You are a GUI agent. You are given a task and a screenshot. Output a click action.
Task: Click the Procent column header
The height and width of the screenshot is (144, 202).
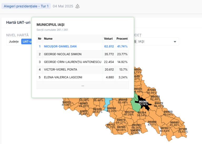click(122, 39)
